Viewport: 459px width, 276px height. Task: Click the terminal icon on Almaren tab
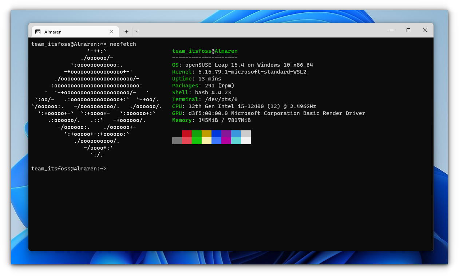[x=38, y=32]
